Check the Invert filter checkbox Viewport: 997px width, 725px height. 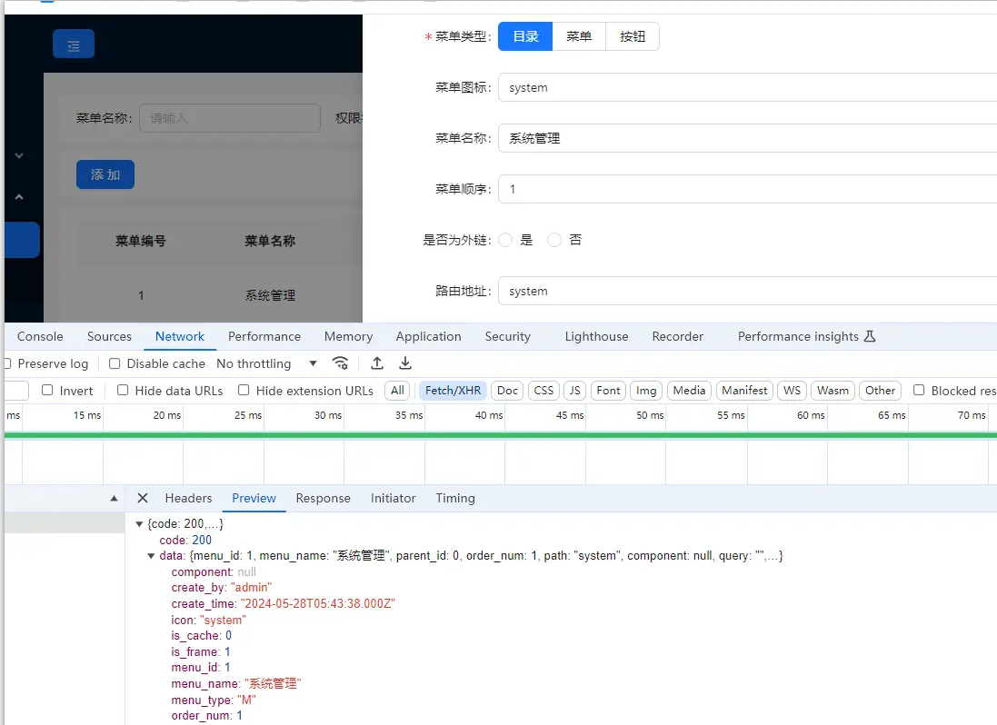(47, 390)
